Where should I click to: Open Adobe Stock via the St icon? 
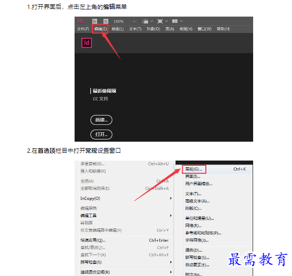tap(106, 21)
